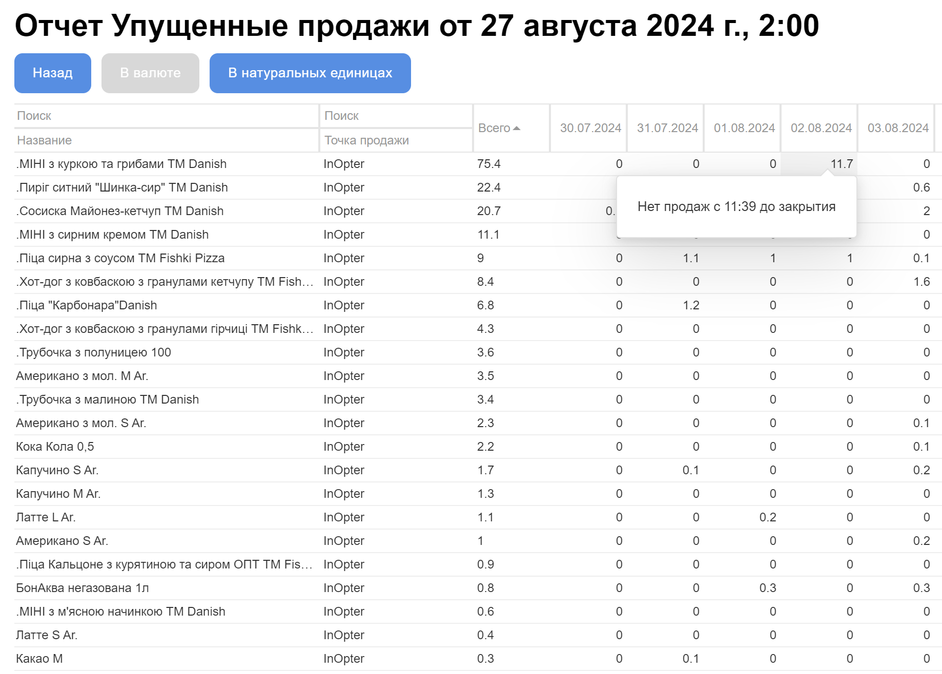
Task: Click the disabled В валюте button
Action: click(x=150, y=73)
